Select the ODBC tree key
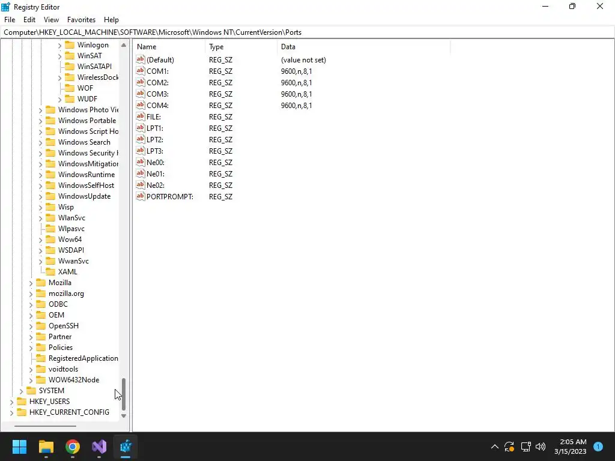The width and height of the screenshot is (615, 461). click(x=58, y=304)
